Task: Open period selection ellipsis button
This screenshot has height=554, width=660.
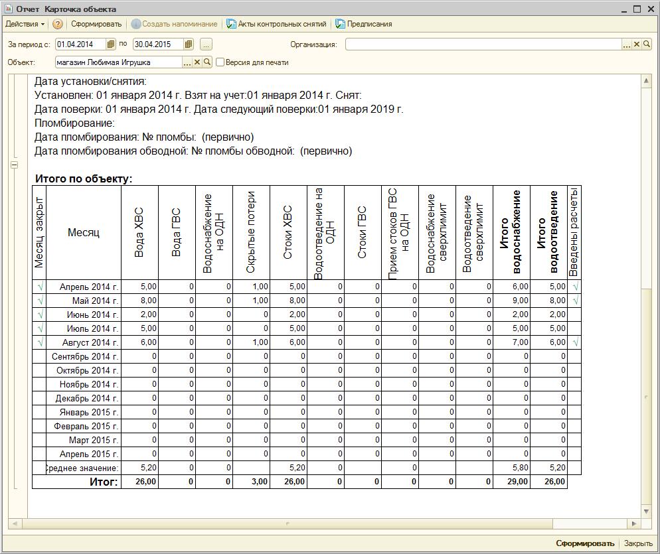Action: pos(206,44)
